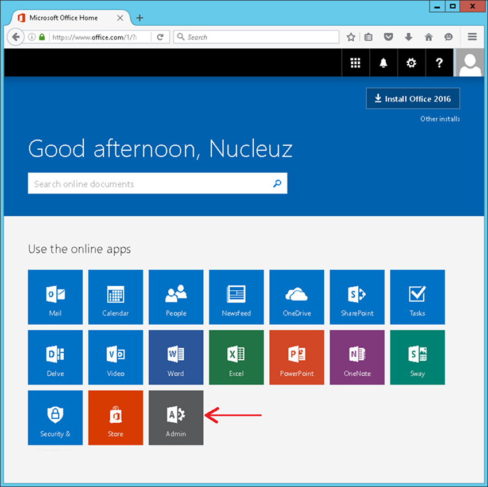Show notifications via the bell icon

click(384, 63)
